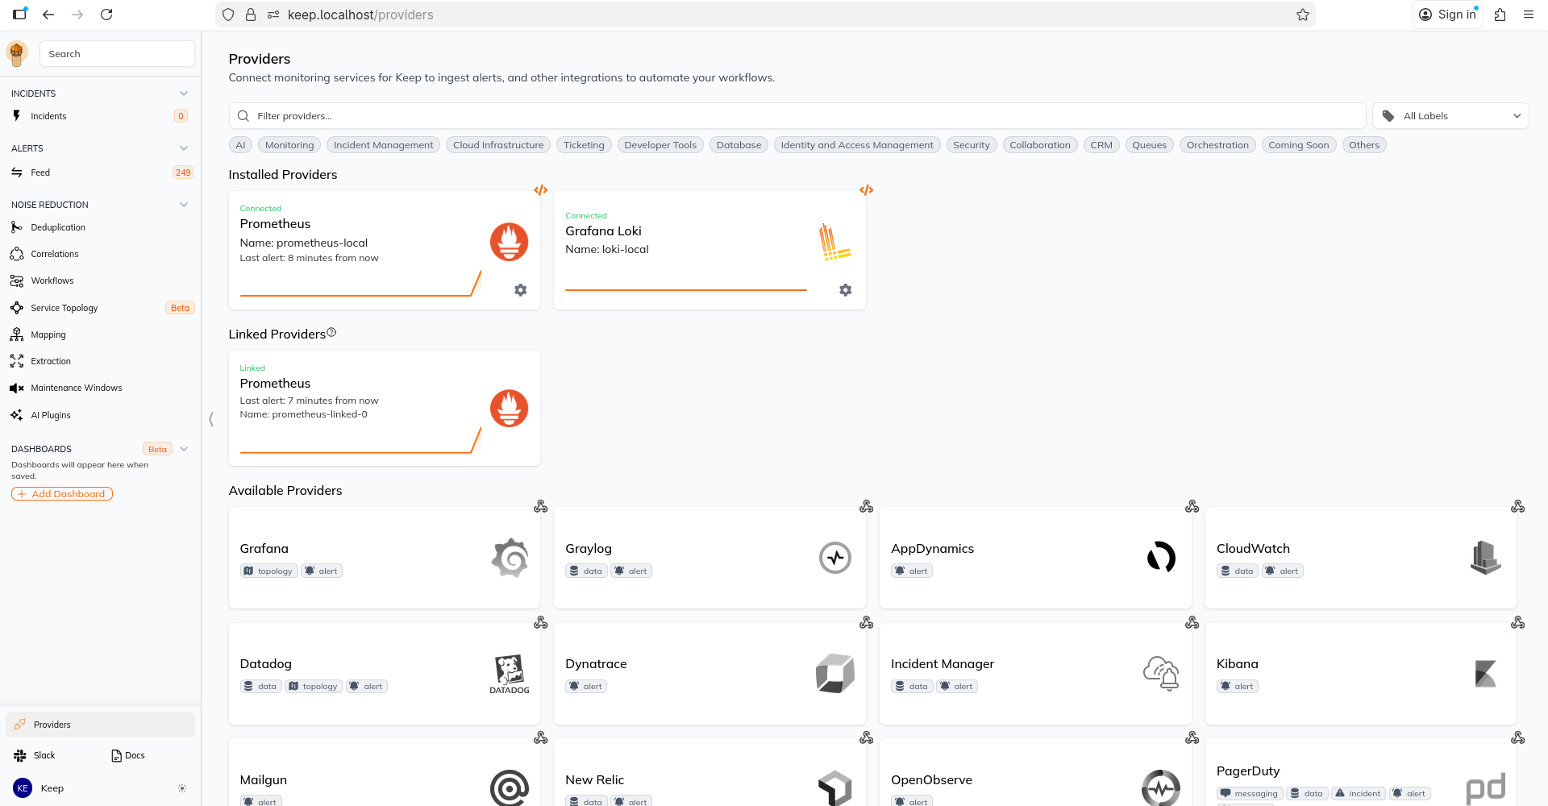
Task: Open the All Labels dropdown
Action: click(1450, 116)
